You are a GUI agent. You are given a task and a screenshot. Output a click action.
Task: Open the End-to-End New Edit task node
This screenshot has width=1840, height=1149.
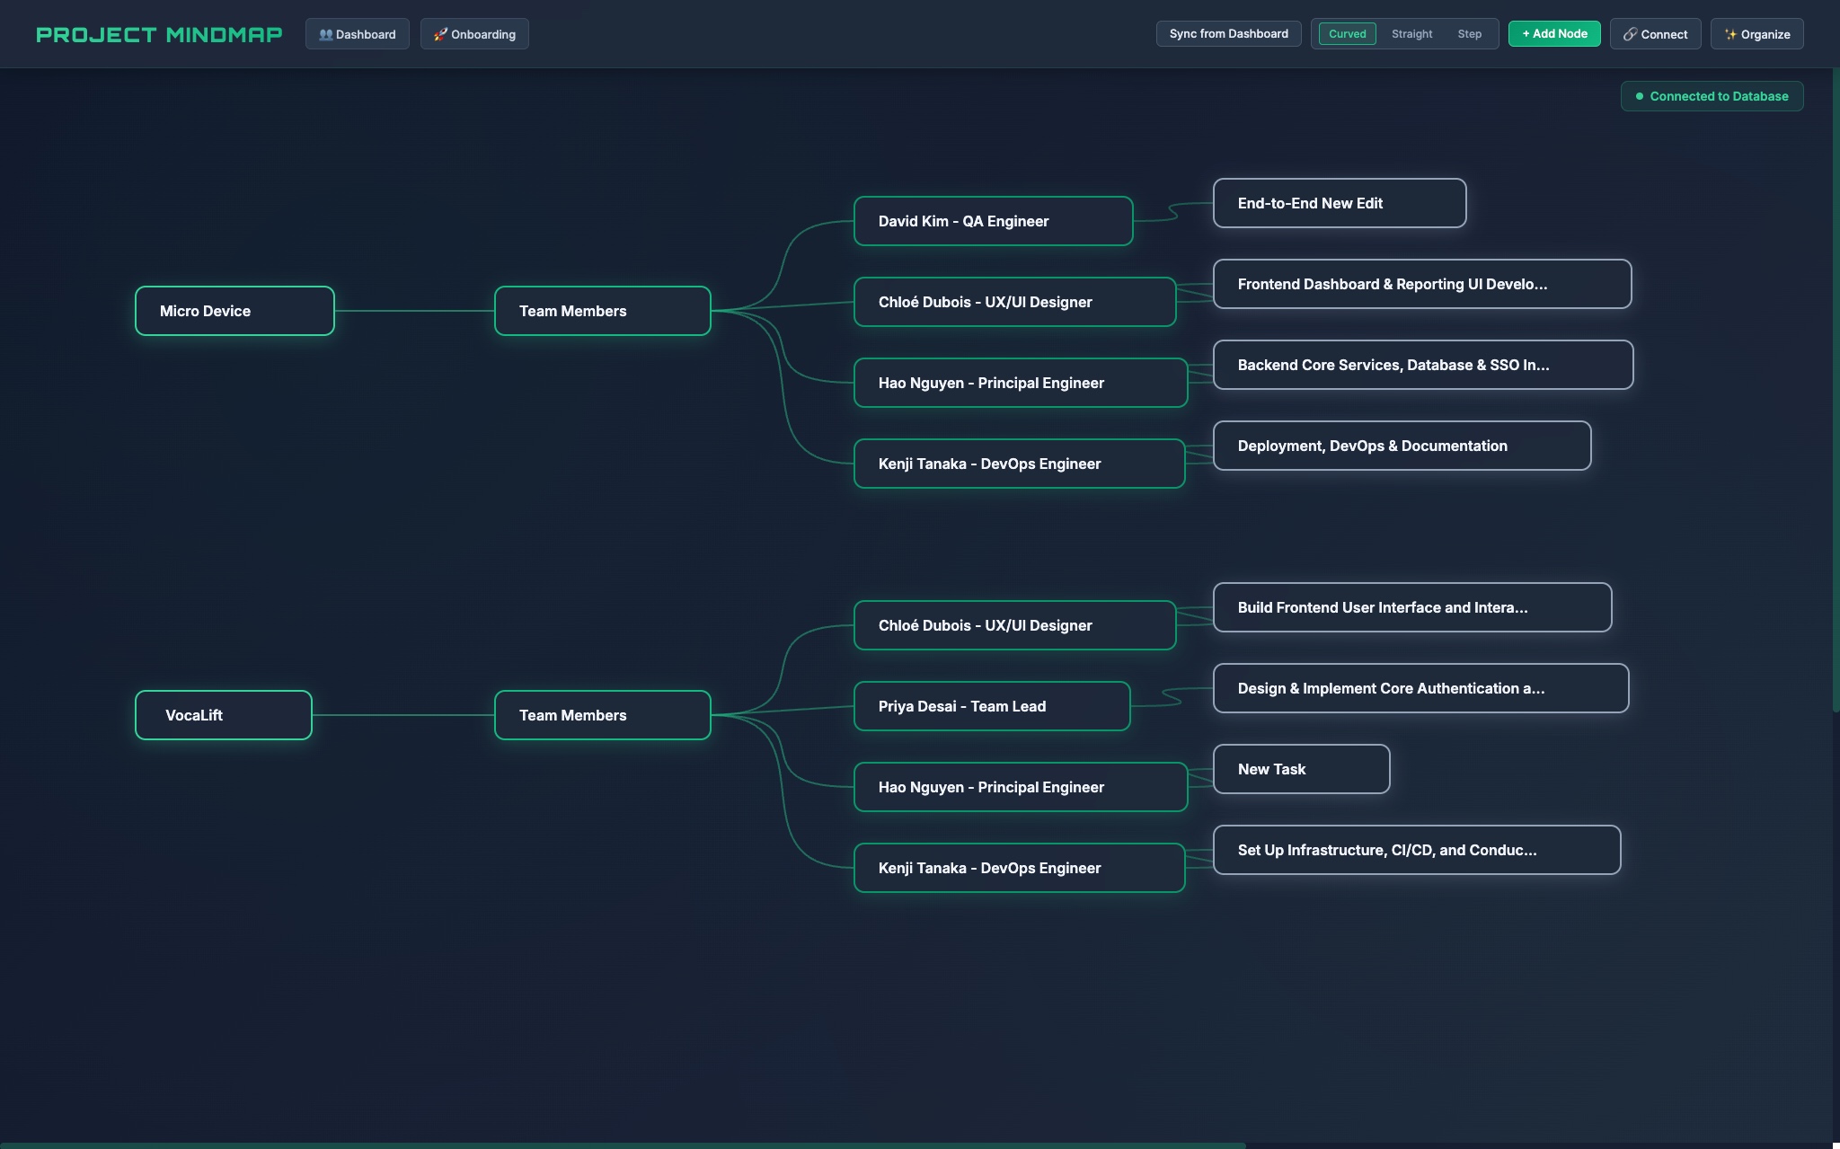click(x=1339, y=203)
